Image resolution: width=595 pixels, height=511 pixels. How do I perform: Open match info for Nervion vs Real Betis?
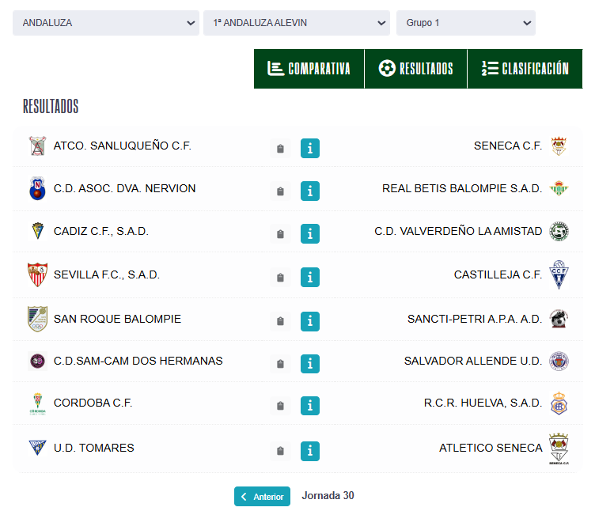point(310,191)
